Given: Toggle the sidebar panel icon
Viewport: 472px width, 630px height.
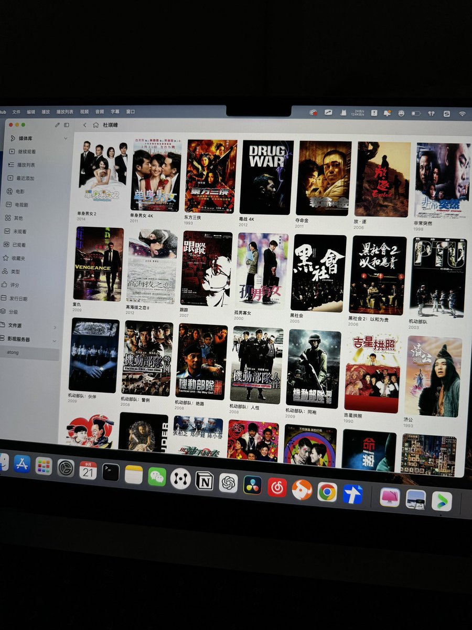Looking at the screenshot, I should [x=67, y=125].
